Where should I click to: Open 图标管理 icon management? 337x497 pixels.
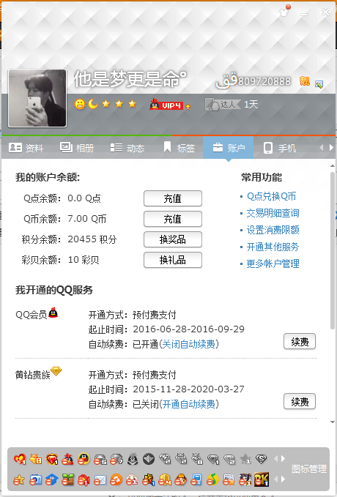tap(308, 469)
